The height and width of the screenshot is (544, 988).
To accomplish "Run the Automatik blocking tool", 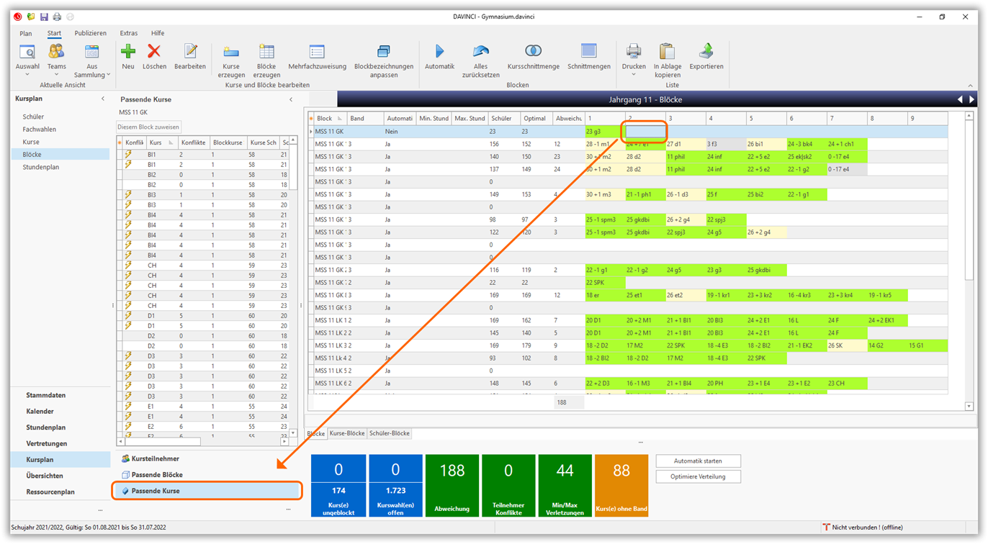I will pos(439,52).
